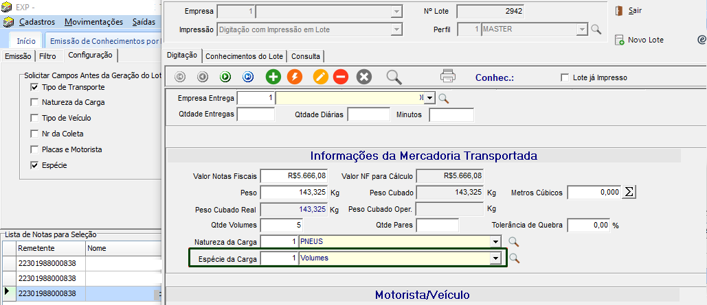Expand the Empresa dropdown

coord(396,11)
